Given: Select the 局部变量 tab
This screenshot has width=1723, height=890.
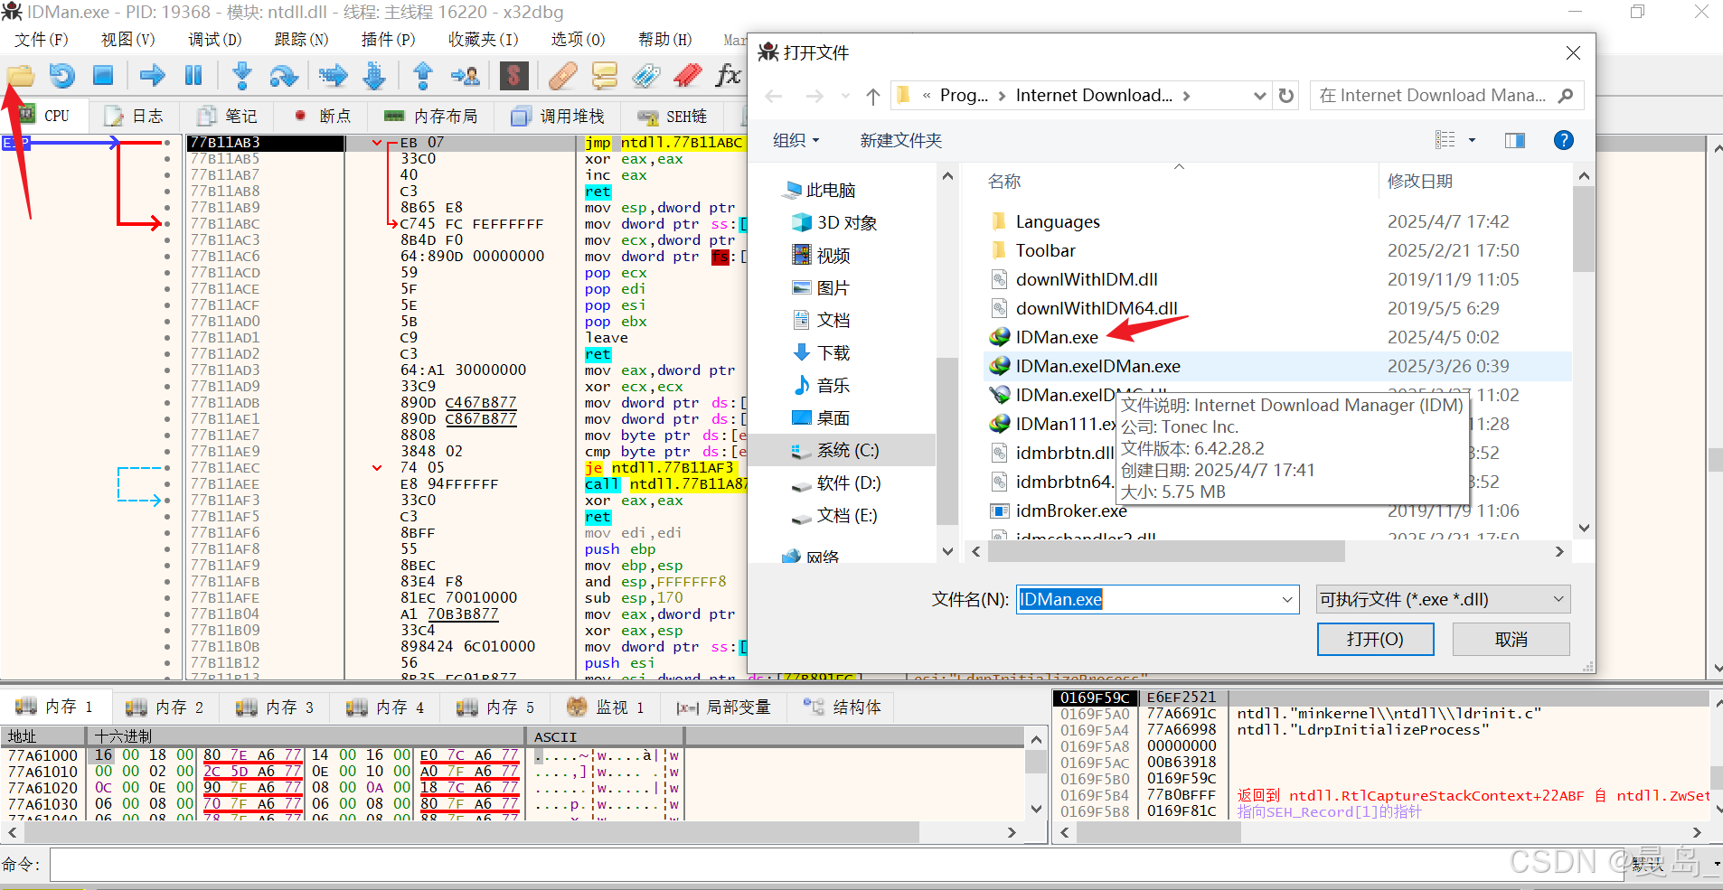Looking at the screenshot, I should tap(724, 707).
